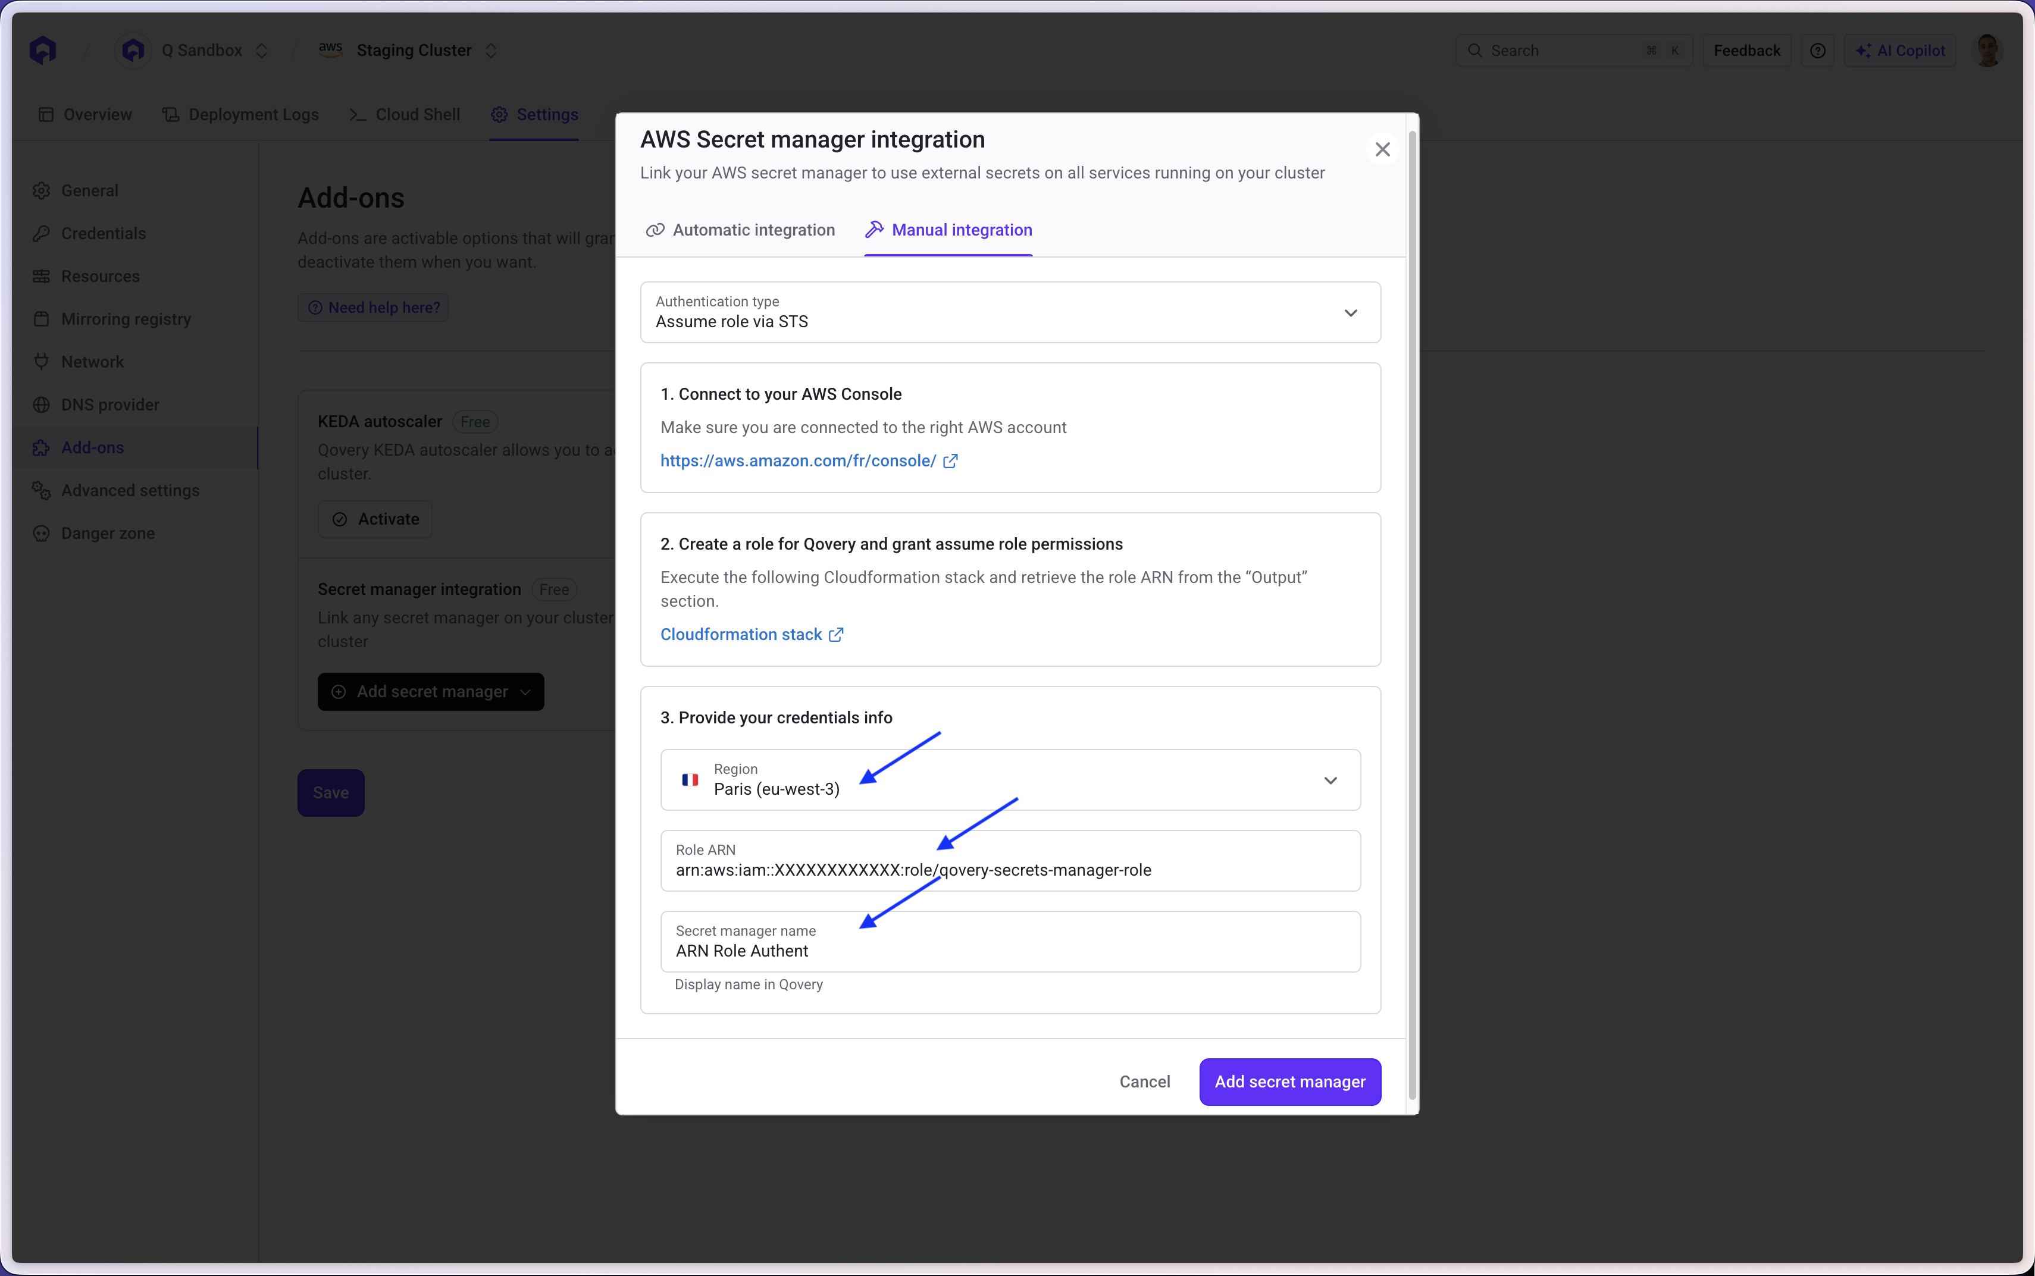Click the Mirroring registry box icon
Viewport: 2035px width, 1276px height.
[42, 319]
